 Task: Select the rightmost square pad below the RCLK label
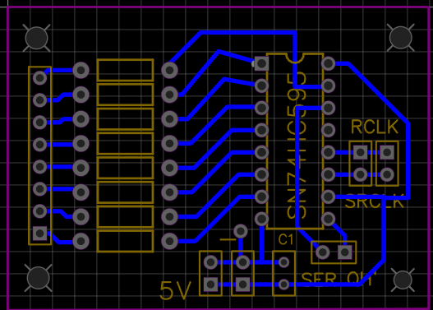(387, 152)
